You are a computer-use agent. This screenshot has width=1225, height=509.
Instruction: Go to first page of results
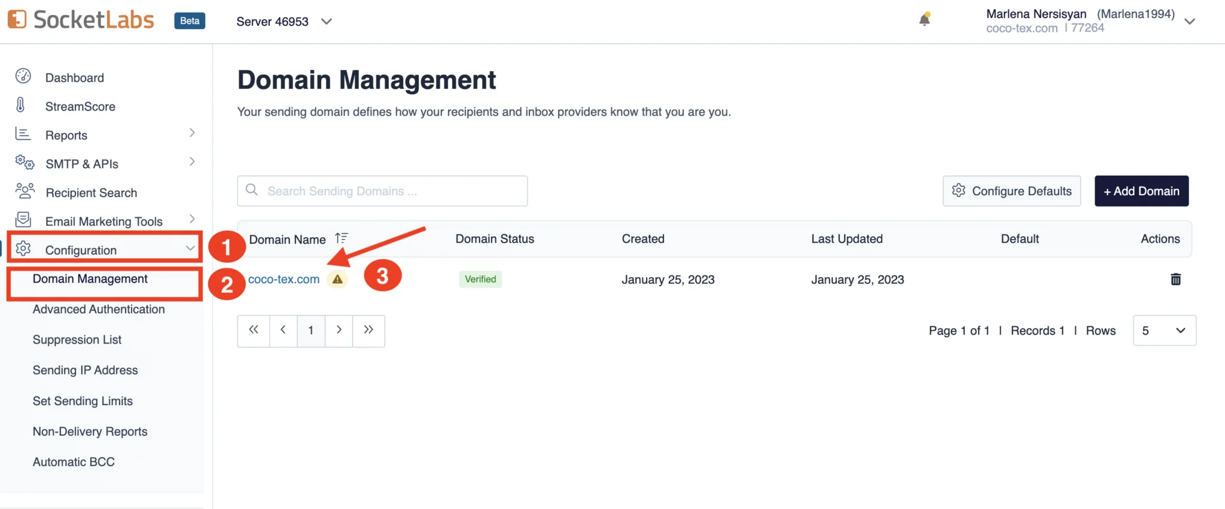tap(254, 330)
